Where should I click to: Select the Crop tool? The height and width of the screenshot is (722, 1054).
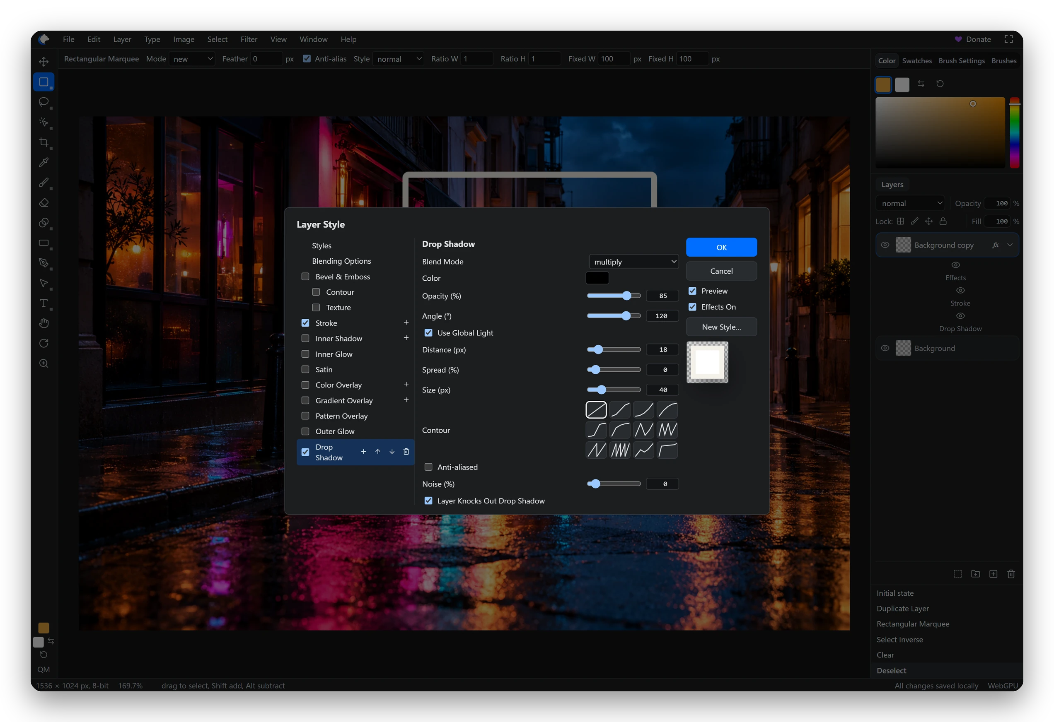coord(44,142)
